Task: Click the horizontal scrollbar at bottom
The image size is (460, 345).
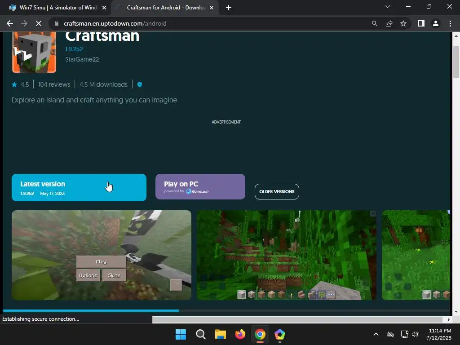Action: coord(297,319)
